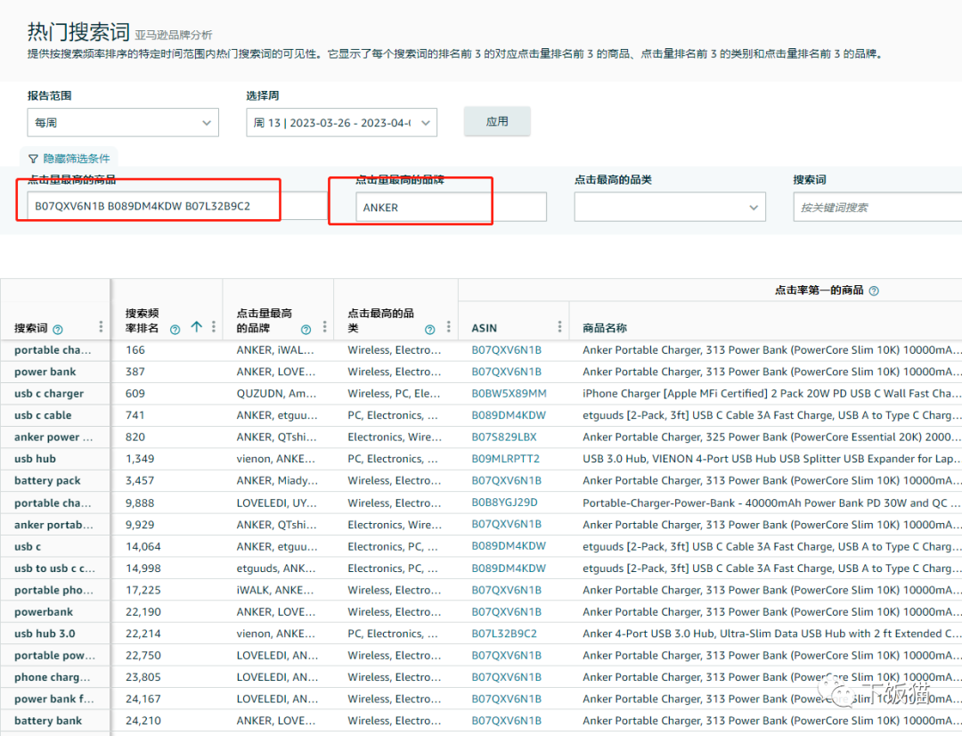The image size is (962, 736).
Task: Open 点击量最高的品牌 column options menu
Action: (324, 326)
